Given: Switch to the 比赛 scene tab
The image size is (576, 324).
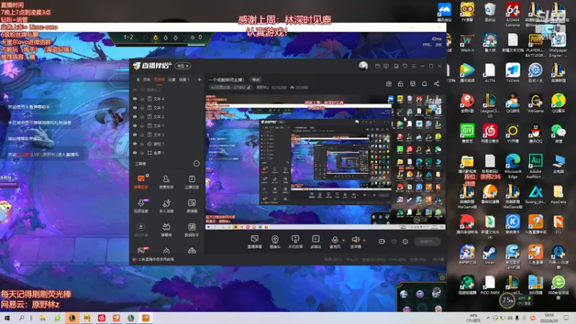Looking at the screenshot, I should click(x=171, y=79).
